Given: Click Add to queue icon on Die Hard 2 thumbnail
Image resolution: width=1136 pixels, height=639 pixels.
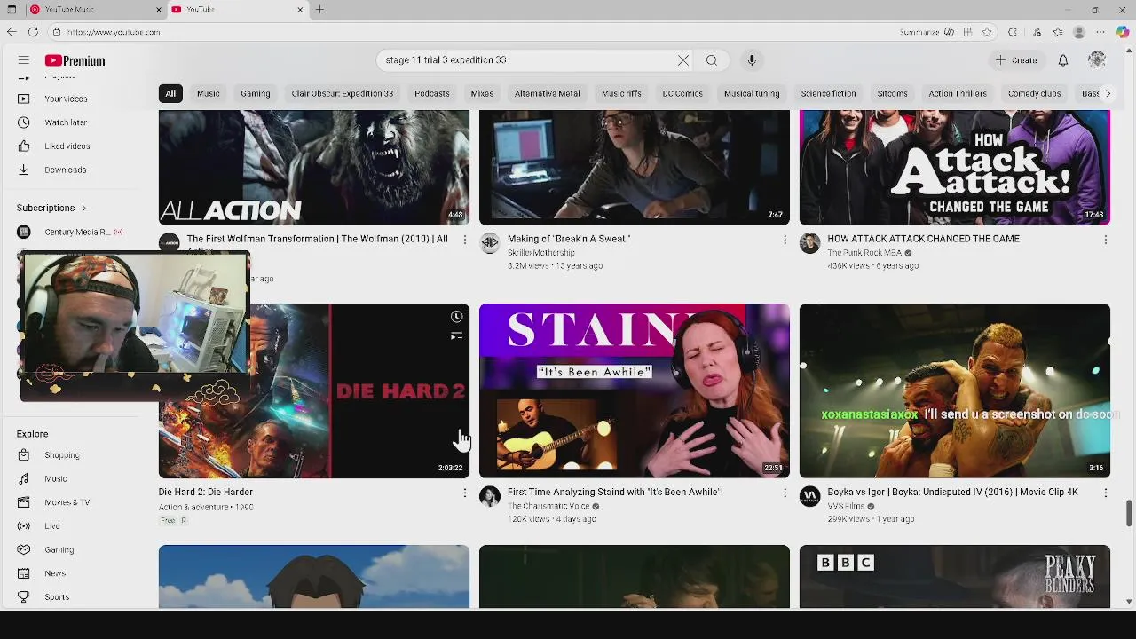Looking at the screenshot, I should (456, 336).
